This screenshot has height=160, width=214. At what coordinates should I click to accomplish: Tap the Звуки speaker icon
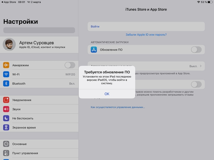[6, 109]
